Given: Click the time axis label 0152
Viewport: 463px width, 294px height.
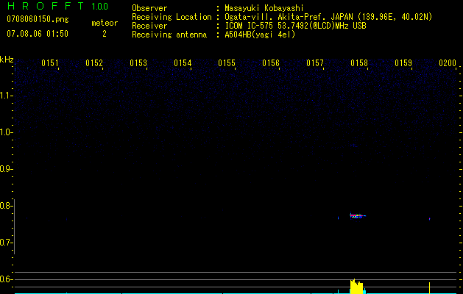Looking at the screenshot, I should click(x=94, y=63).
